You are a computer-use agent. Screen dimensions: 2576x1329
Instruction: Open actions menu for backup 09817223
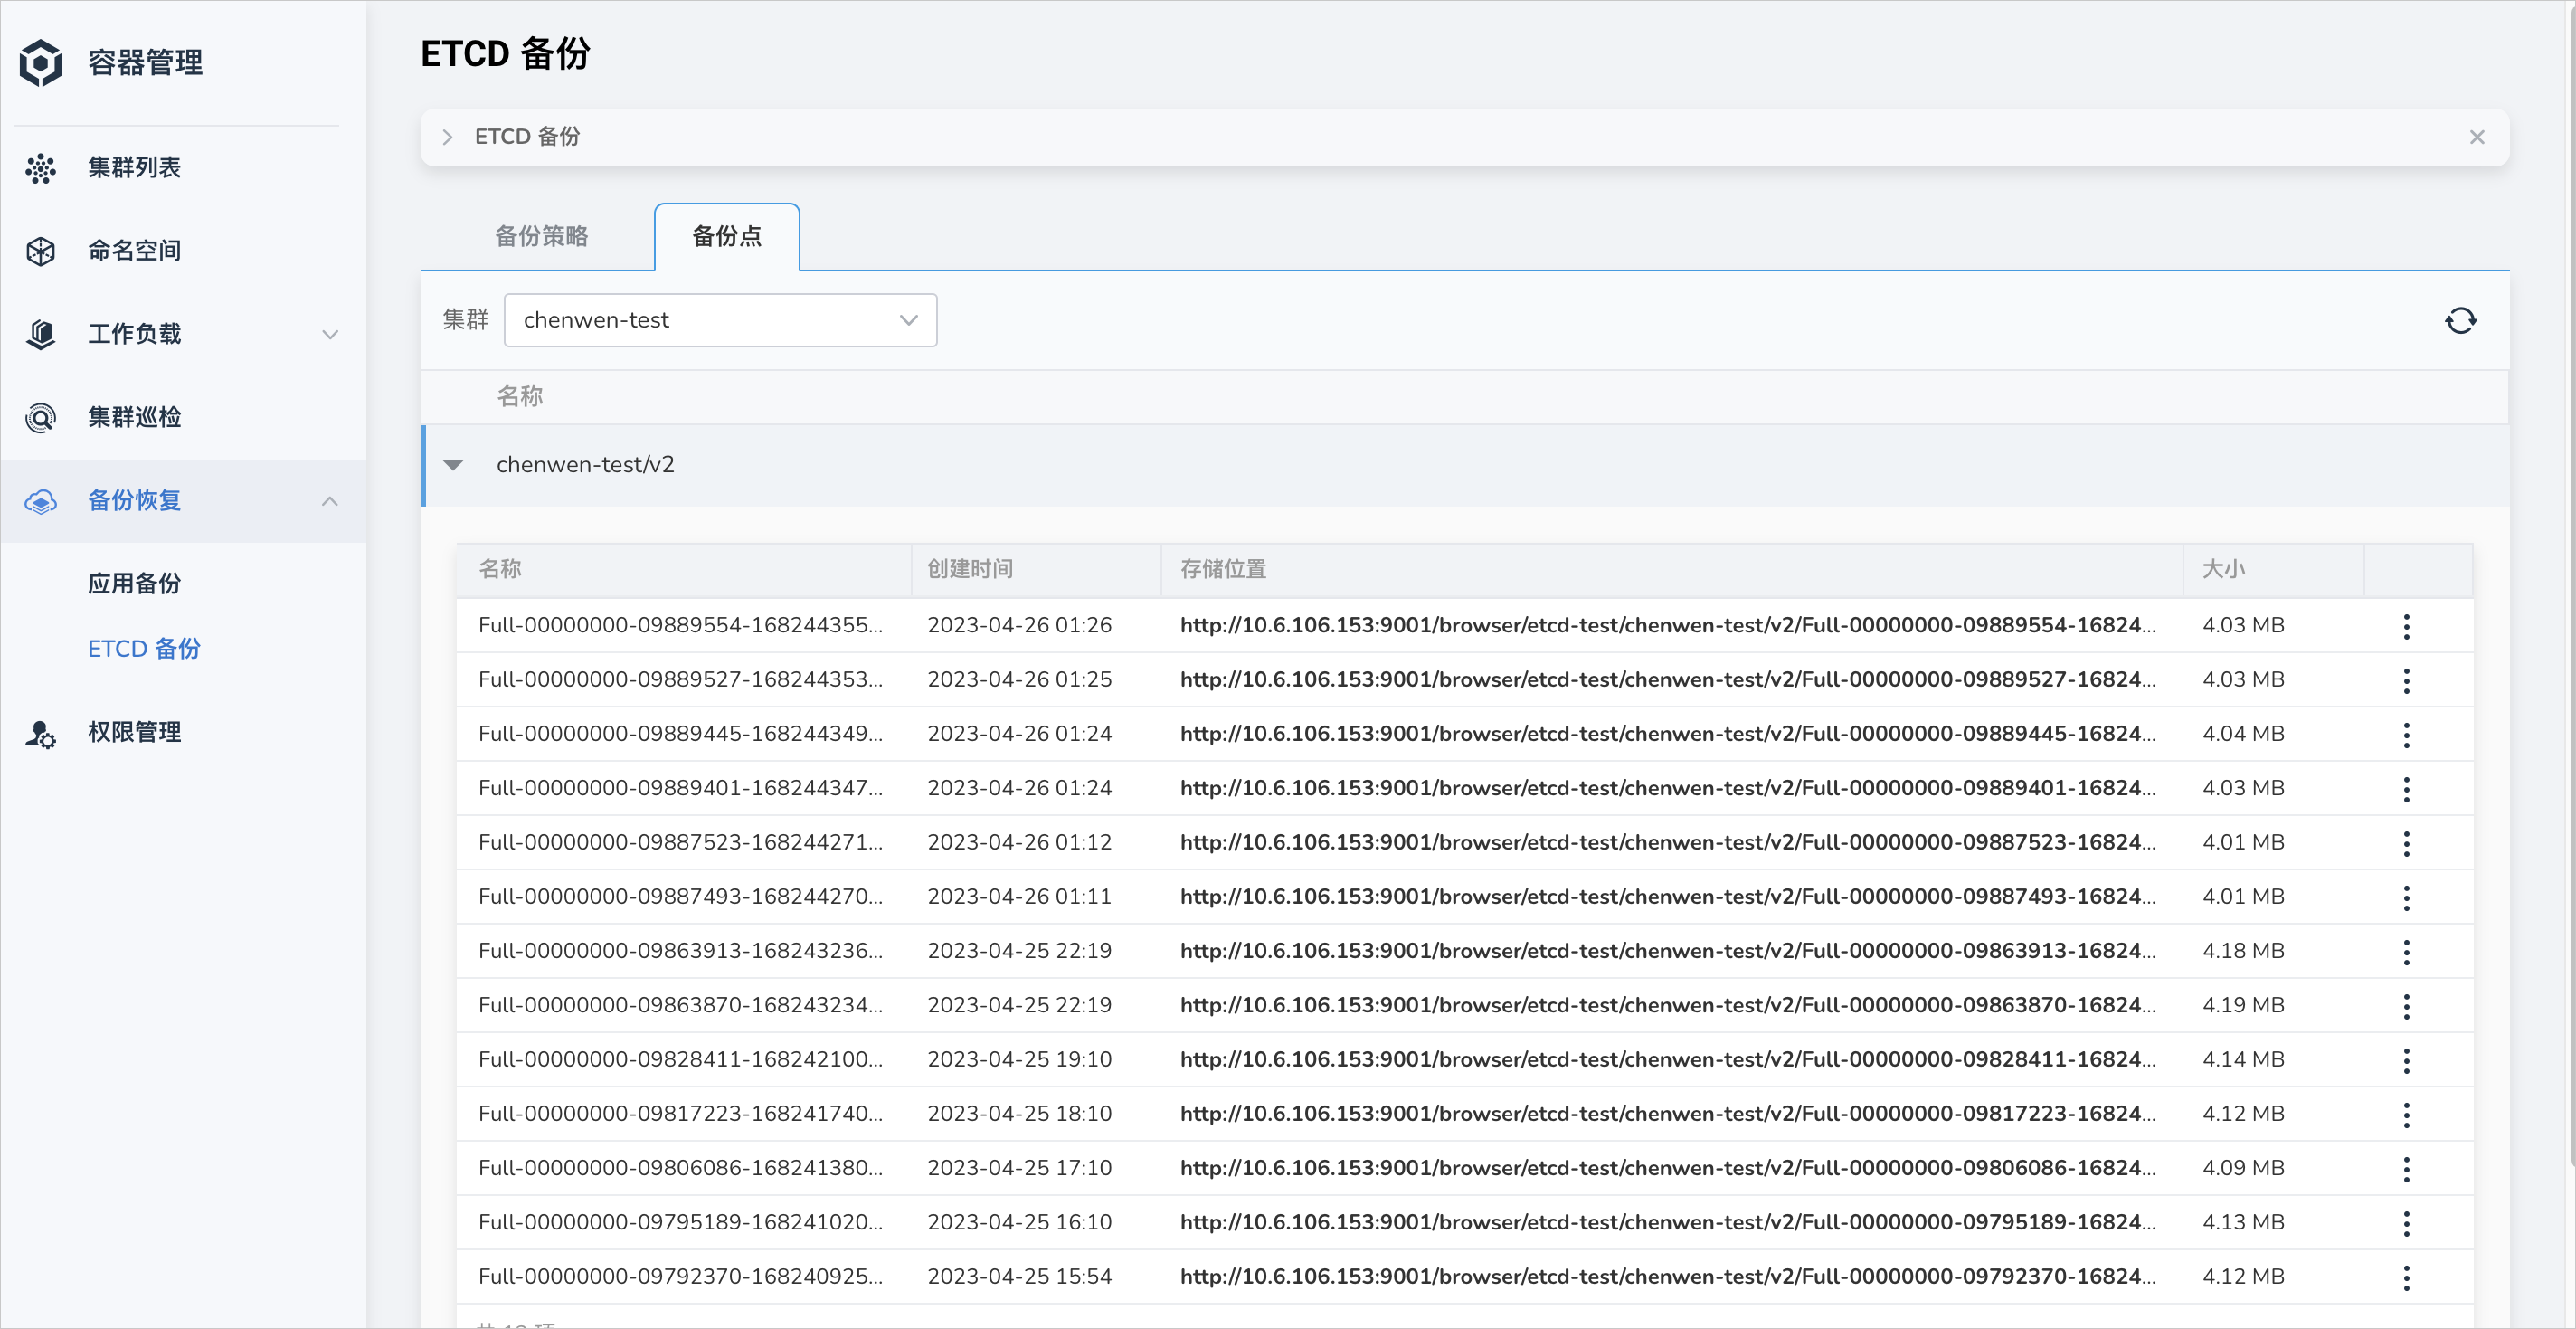point(2406,1114)
